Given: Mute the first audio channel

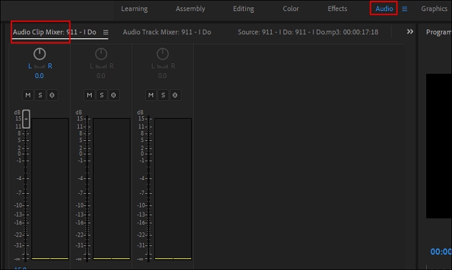Looking at the screenshot, I should 28,95.
